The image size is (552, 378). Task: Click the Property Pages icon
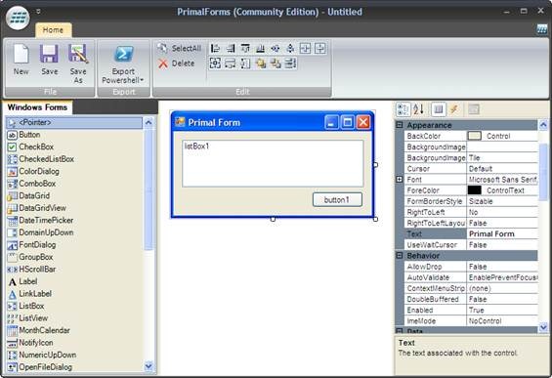(474, 109)
